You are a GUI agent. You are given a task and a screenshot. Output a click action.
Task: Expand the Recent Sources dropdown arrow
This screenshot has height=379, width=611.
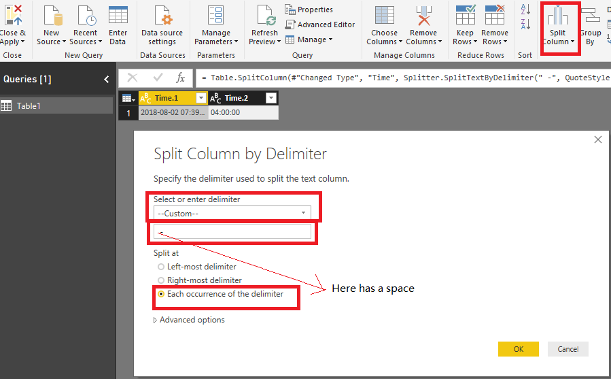100,42
